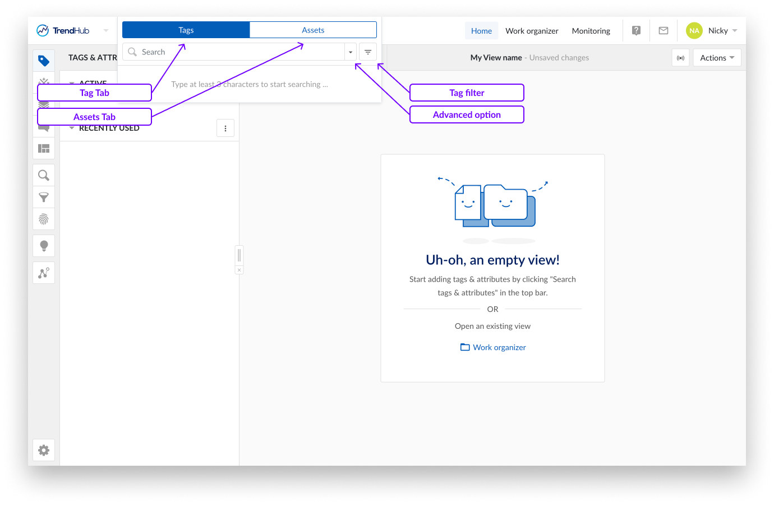This screenshot has height=505, width=774.
Task: Click the dashboard tiles layout icon
Action: pyautogui.click(x=44, y=149)
